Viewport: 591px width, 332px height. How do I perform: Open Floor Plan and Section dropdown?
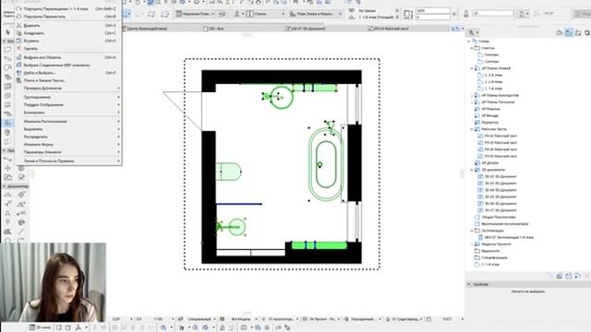316,14
